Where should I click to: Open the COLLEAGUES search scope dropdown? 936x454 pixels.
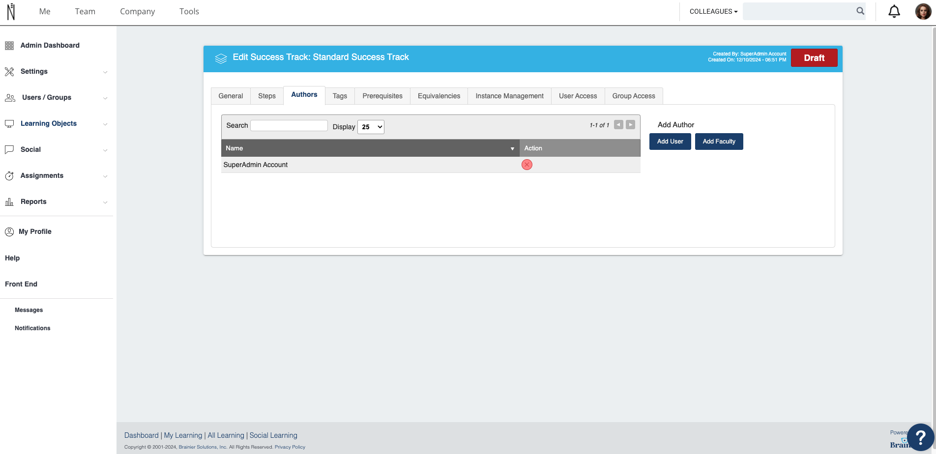(x=713, y=11)
